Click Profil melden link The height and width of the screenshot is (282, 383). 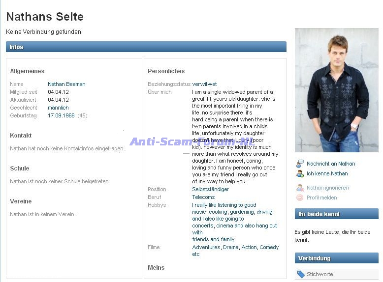pyautogui.click(x=321, y=197)
